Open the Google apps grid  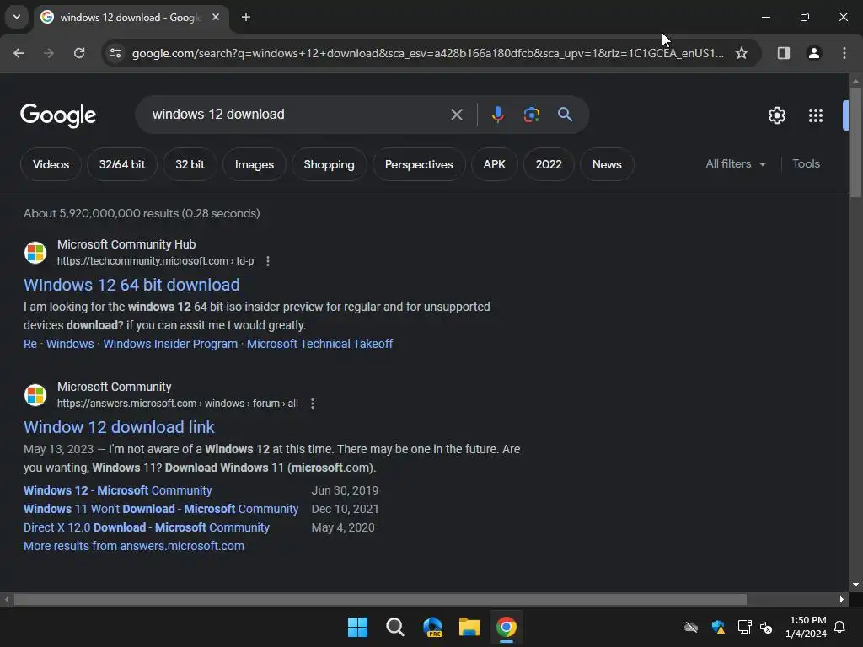point(815,115)
